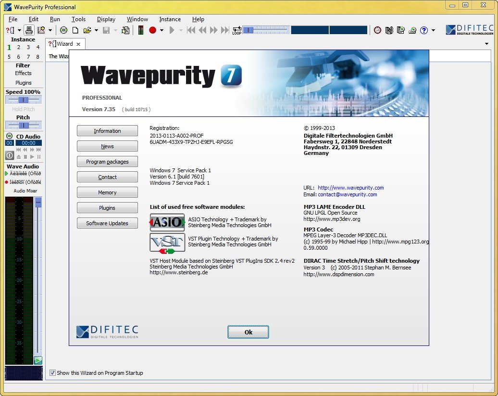
Task: Click the CD Audio disc icon
Action: pos(10,136)
